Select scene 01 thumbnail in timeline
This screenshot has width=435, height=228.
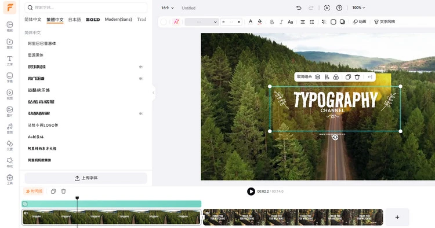tap(111, 217)
